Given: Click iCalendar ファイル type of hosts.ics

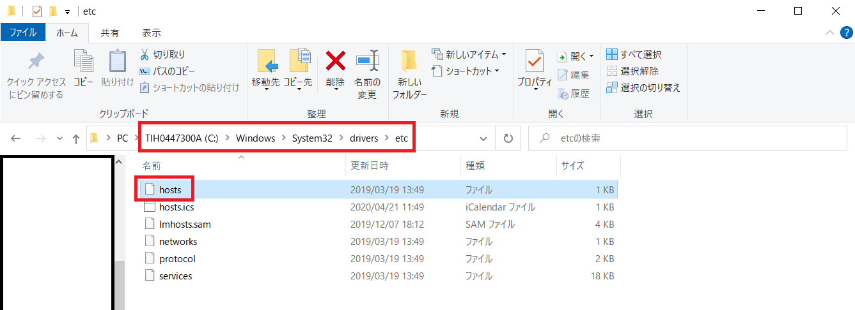Looking at the screenshot, I should click(x=500, y=207).
